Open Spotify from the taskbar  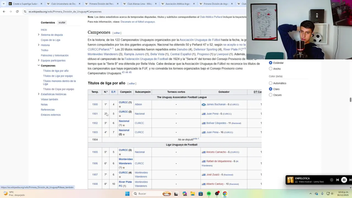pos(209,194)
